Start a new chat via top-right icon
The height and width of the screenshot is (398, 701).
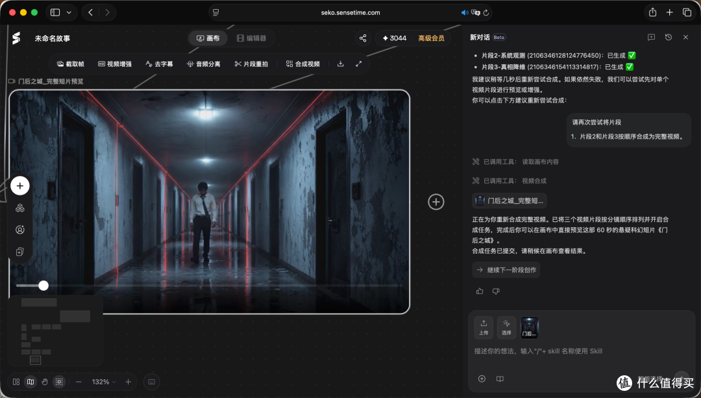652,38
